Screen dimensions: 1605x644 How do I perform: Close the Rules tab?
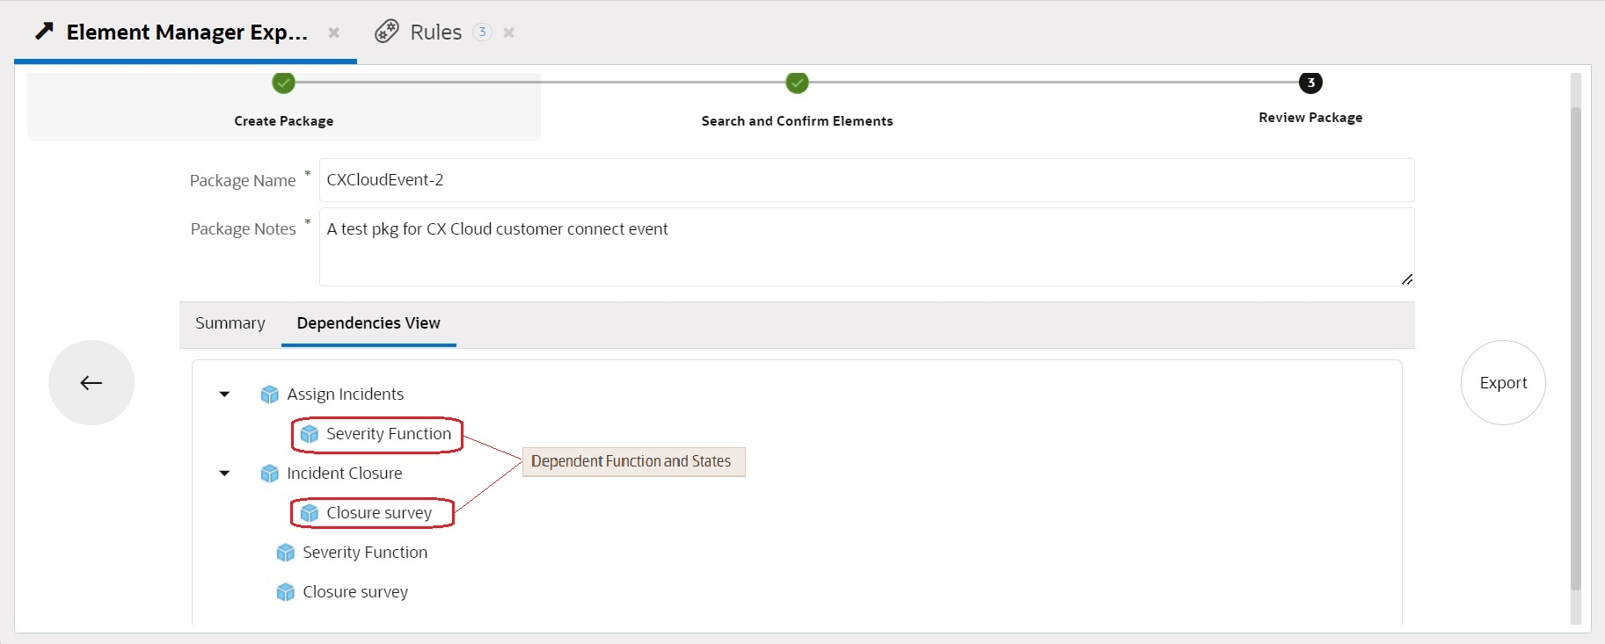pyautogui.click(x=508, y=33)
